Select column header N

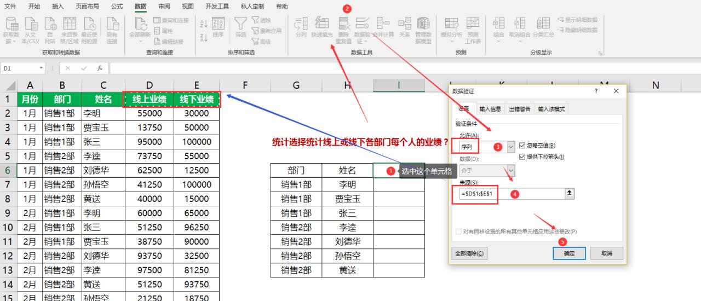(655, 85)
